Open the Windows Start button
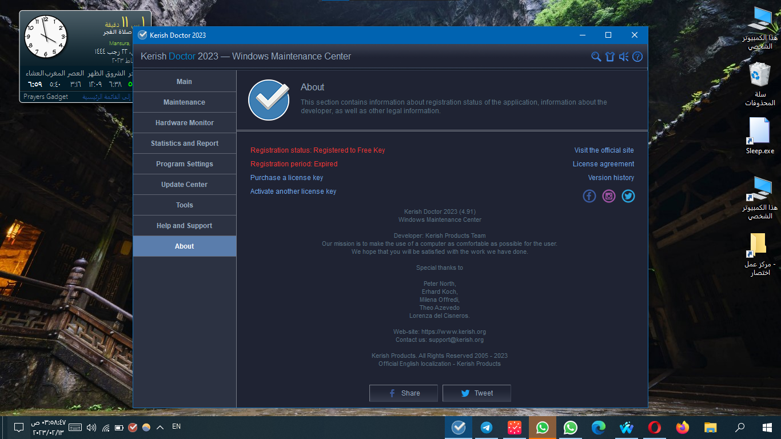Screen dimensions: 781x439 tap(767, 427)
